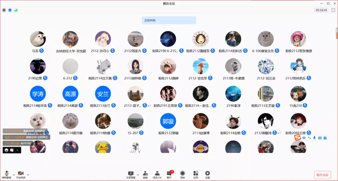
Task: Open chat (聊天) with unread messages
Action: (169, 174)
